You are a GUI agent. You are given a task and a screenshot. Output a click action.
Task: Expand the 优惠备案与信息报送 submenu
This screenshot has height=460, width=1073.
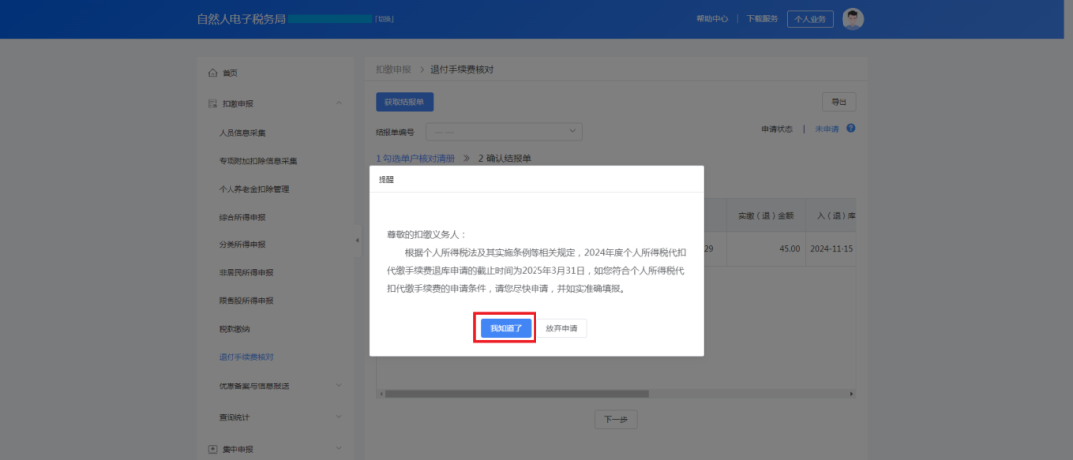(x=339, y=385)
